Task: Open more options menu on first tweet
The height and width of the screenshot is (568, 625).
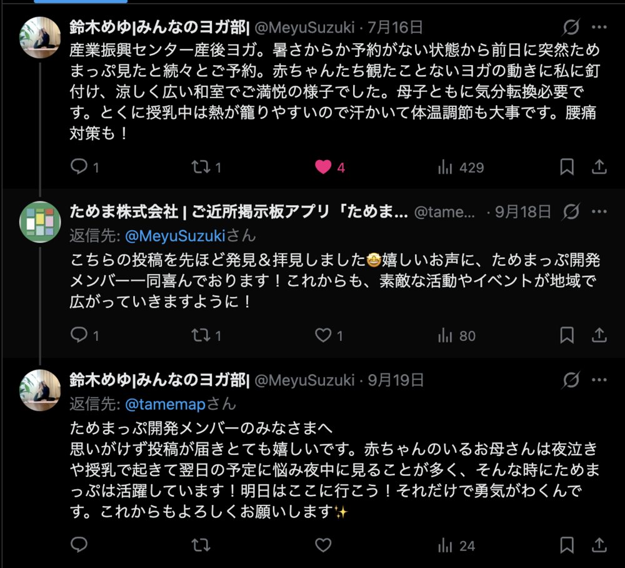Action: coord(599,27)
